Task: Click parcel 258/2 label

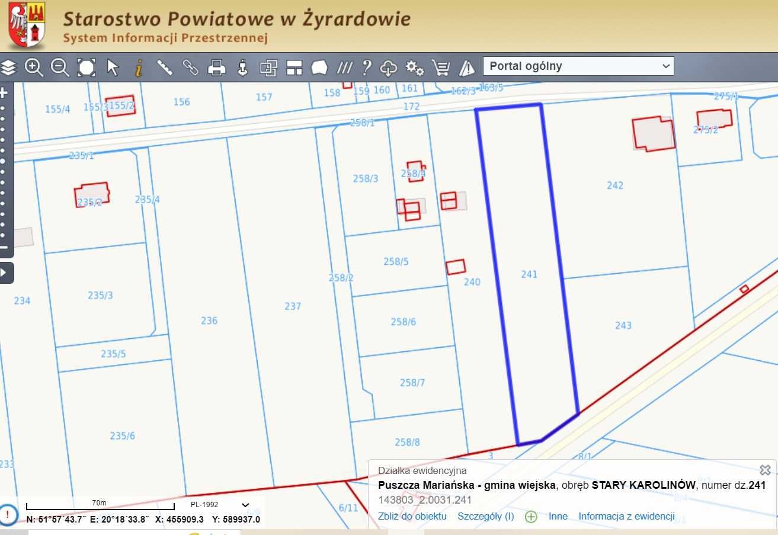Action: [341, 277]
